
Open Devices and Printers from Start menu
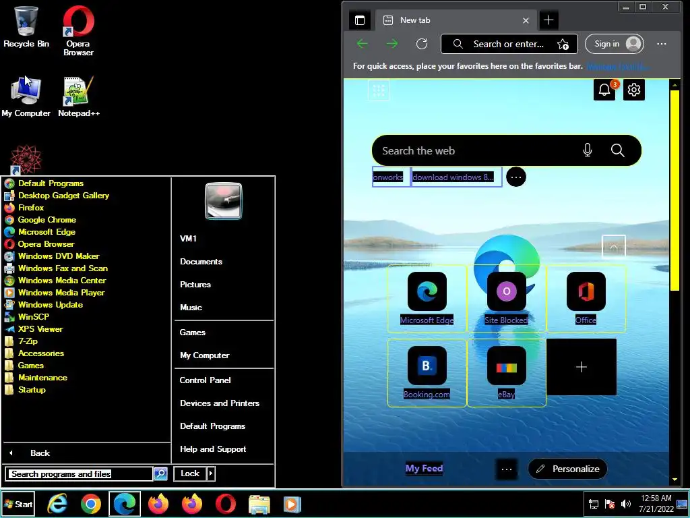(x=220, y=403)
